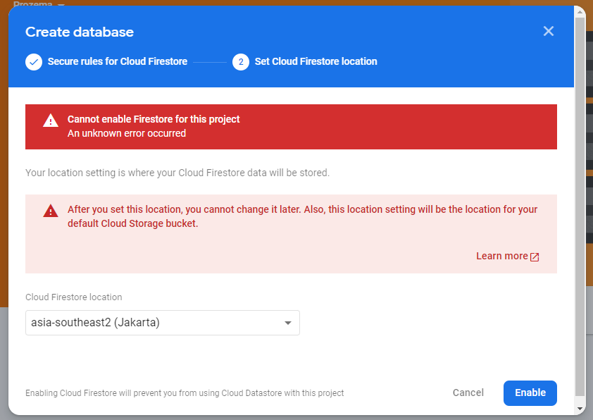Click the warning icon in the red error banner
Image resolution: width=593 pixels, height=420 pixels.
click(50, 119)
